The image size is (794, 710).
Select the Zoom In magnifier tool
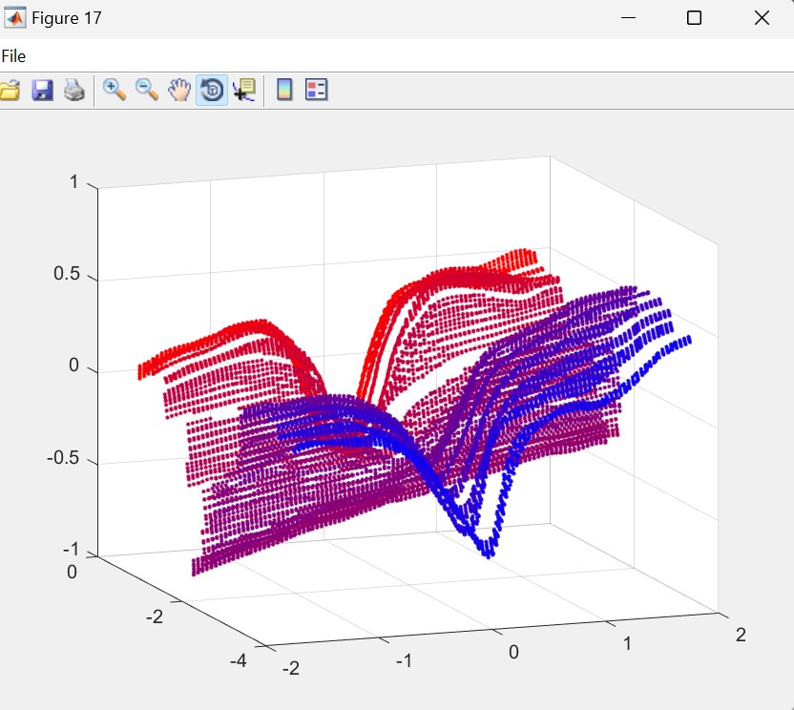point(115,91)
